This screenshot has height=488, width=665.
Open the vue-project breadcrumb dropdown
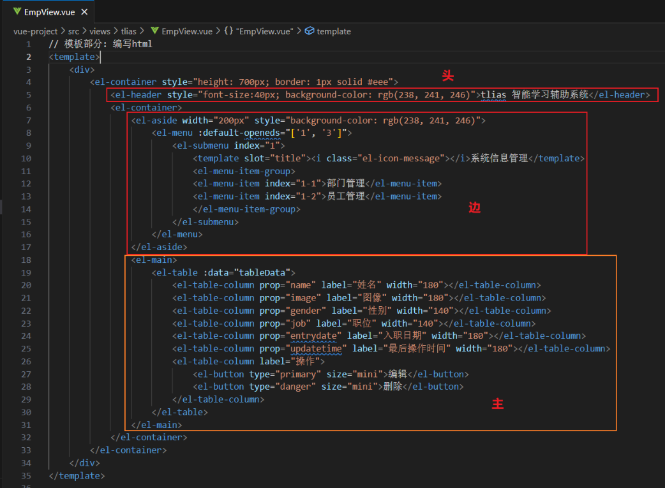(x=35, y=31)
